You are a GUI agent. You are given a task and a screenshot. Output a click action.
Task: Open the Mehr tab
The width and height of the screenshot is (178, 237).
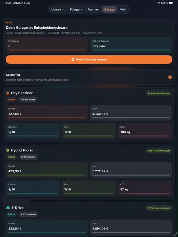pos(123,9)
